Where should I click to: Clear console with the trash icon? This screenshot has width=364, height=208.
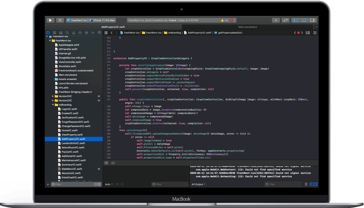[x=306, y=184]
